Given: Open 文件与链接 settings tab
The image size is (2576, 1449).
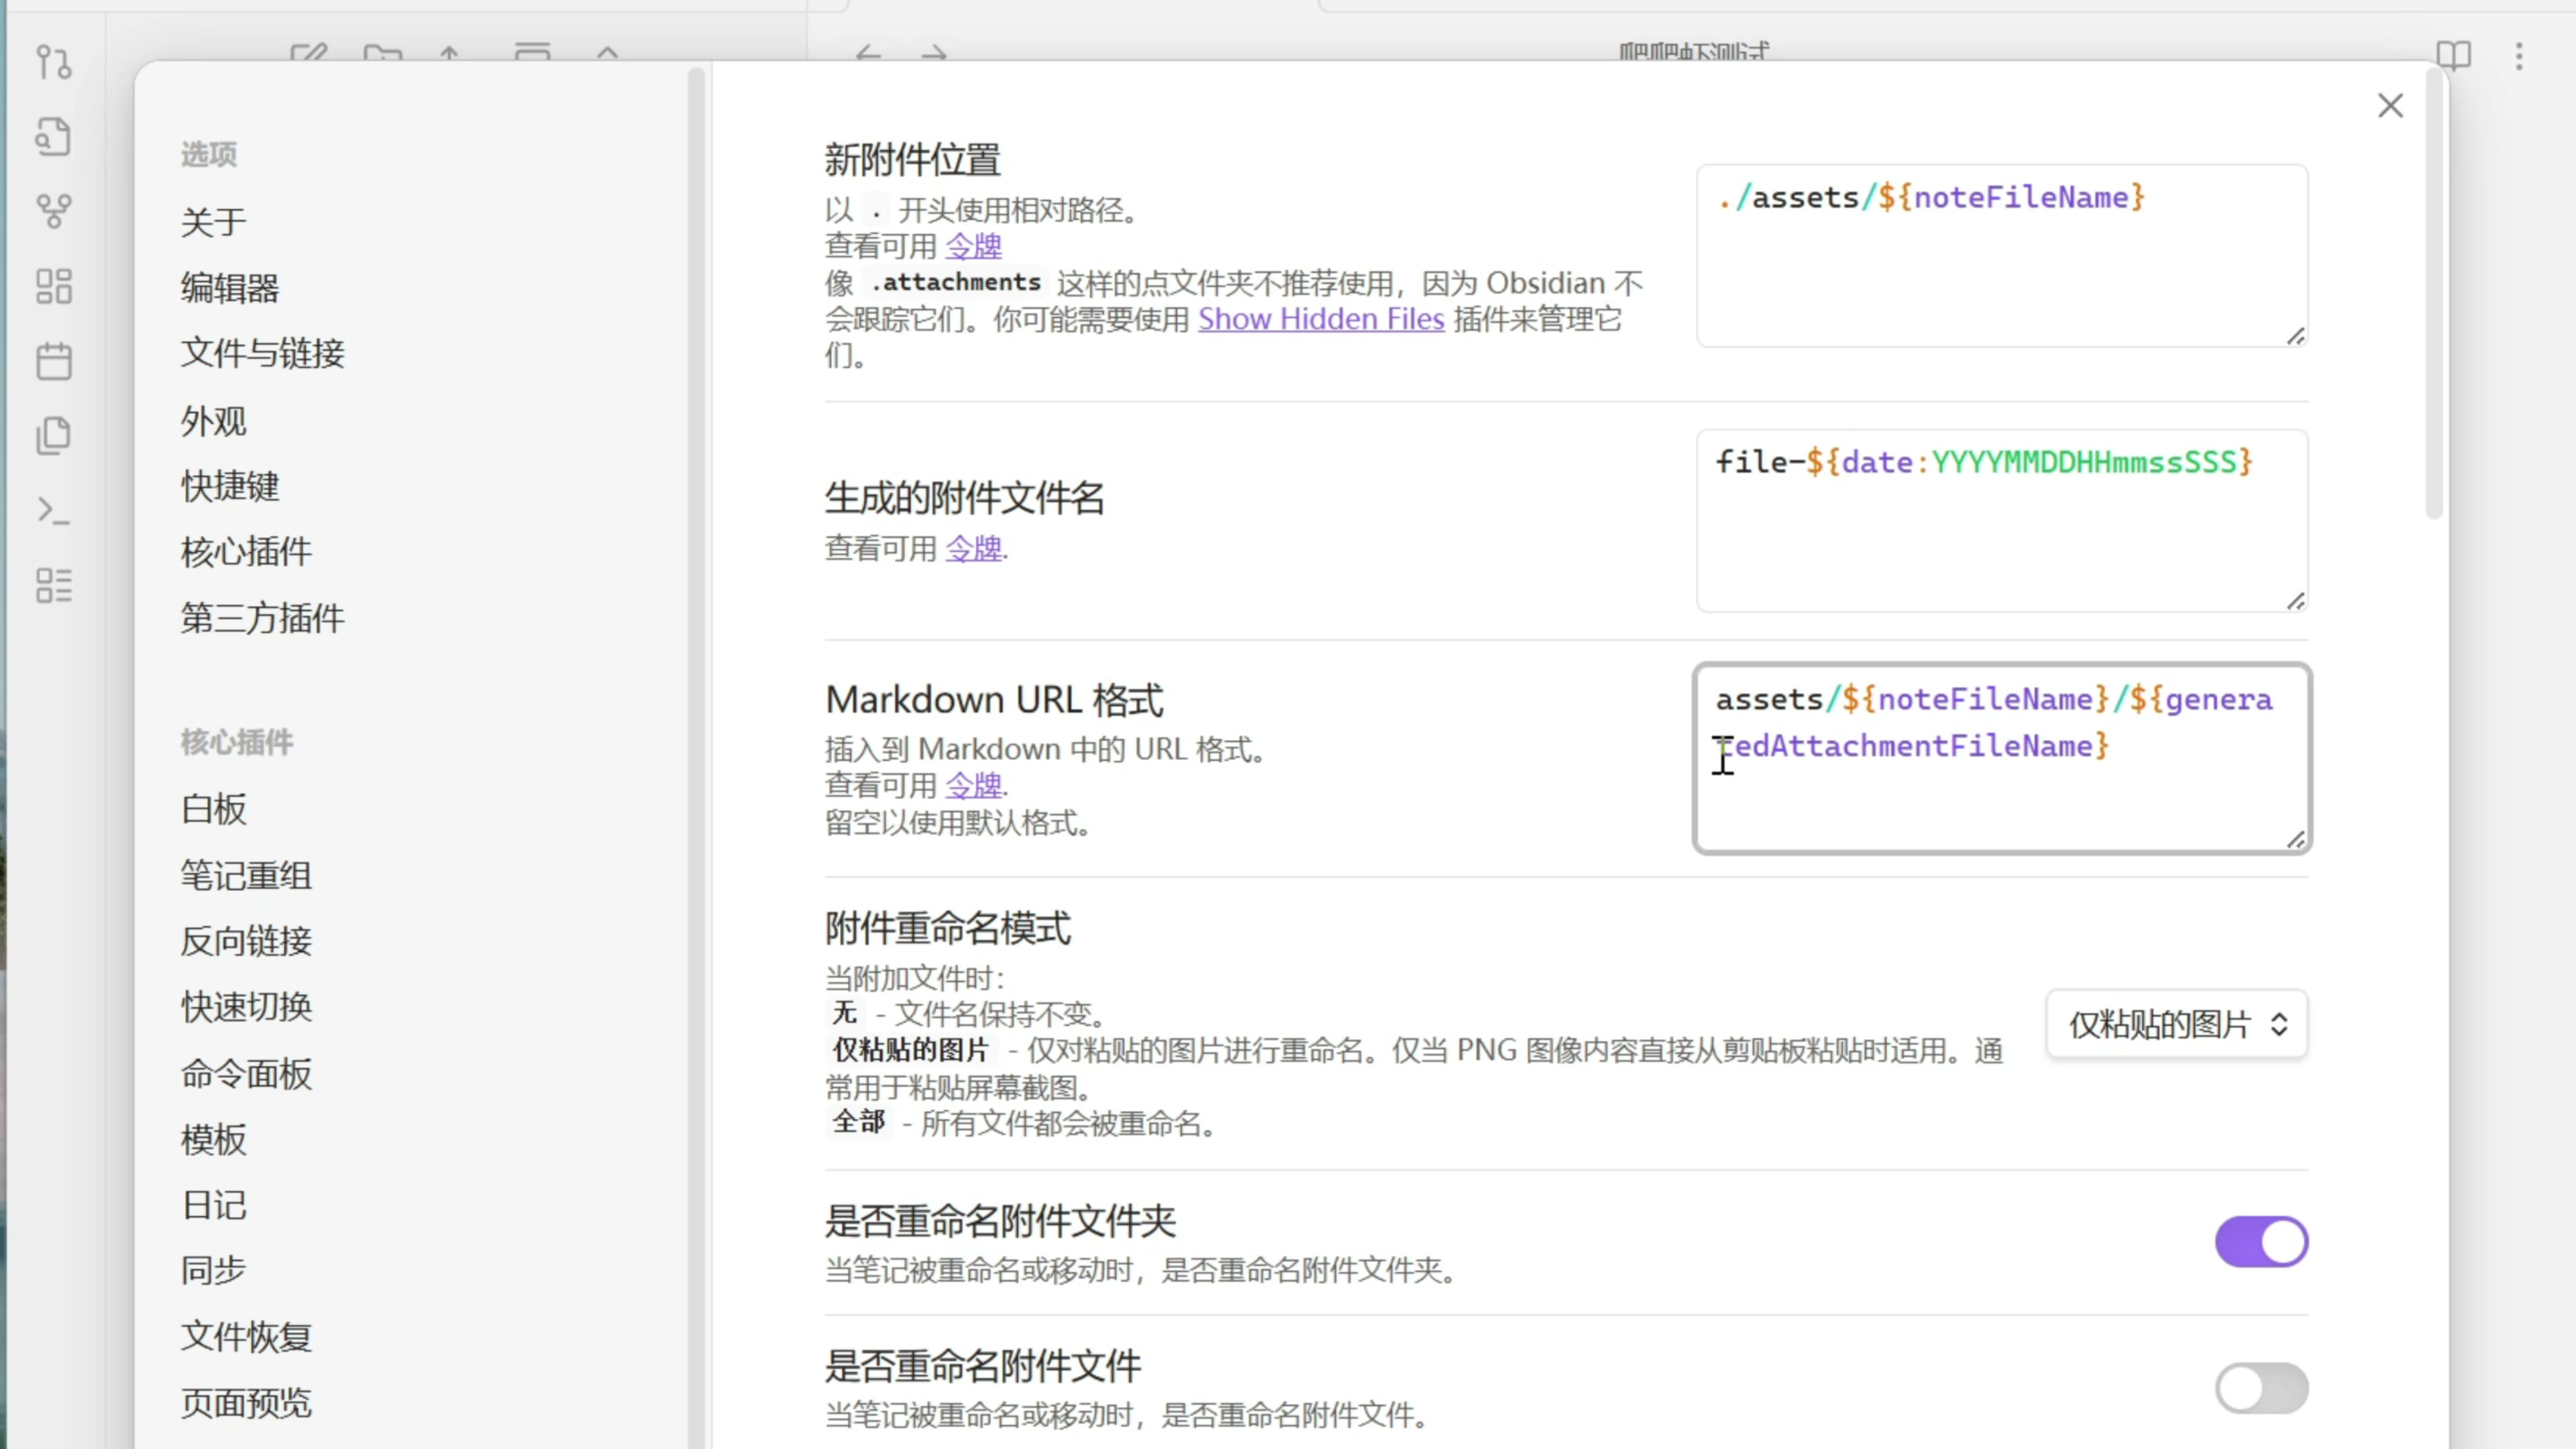Looking at the screenshot, I should 262,353.
